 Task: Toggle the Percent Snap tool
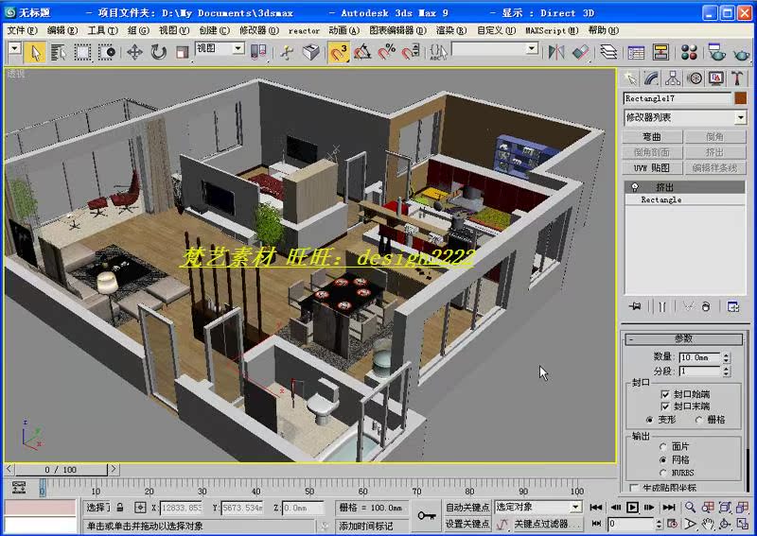point(387,52)
